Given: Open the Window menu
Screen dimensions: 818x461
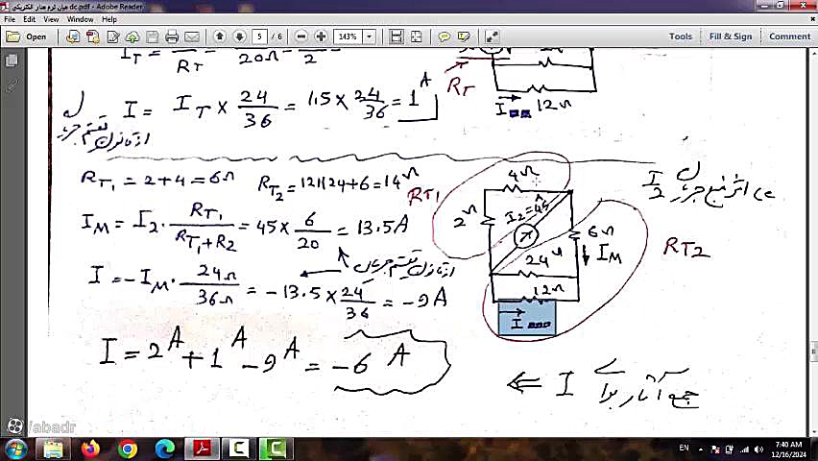Looking at the screenshot, I should tap(80, 19).
